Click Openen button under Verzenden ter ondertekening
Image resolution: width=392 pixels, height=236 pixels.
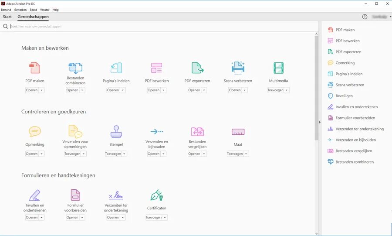(x=113, y=218)
